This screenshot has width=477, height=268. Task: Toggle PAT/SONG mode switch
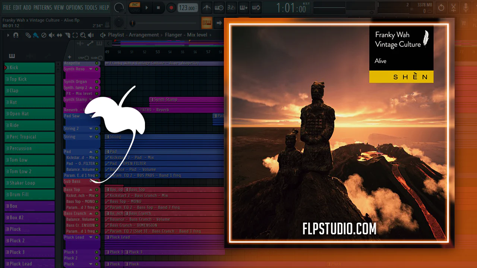(x=135, y=7)
